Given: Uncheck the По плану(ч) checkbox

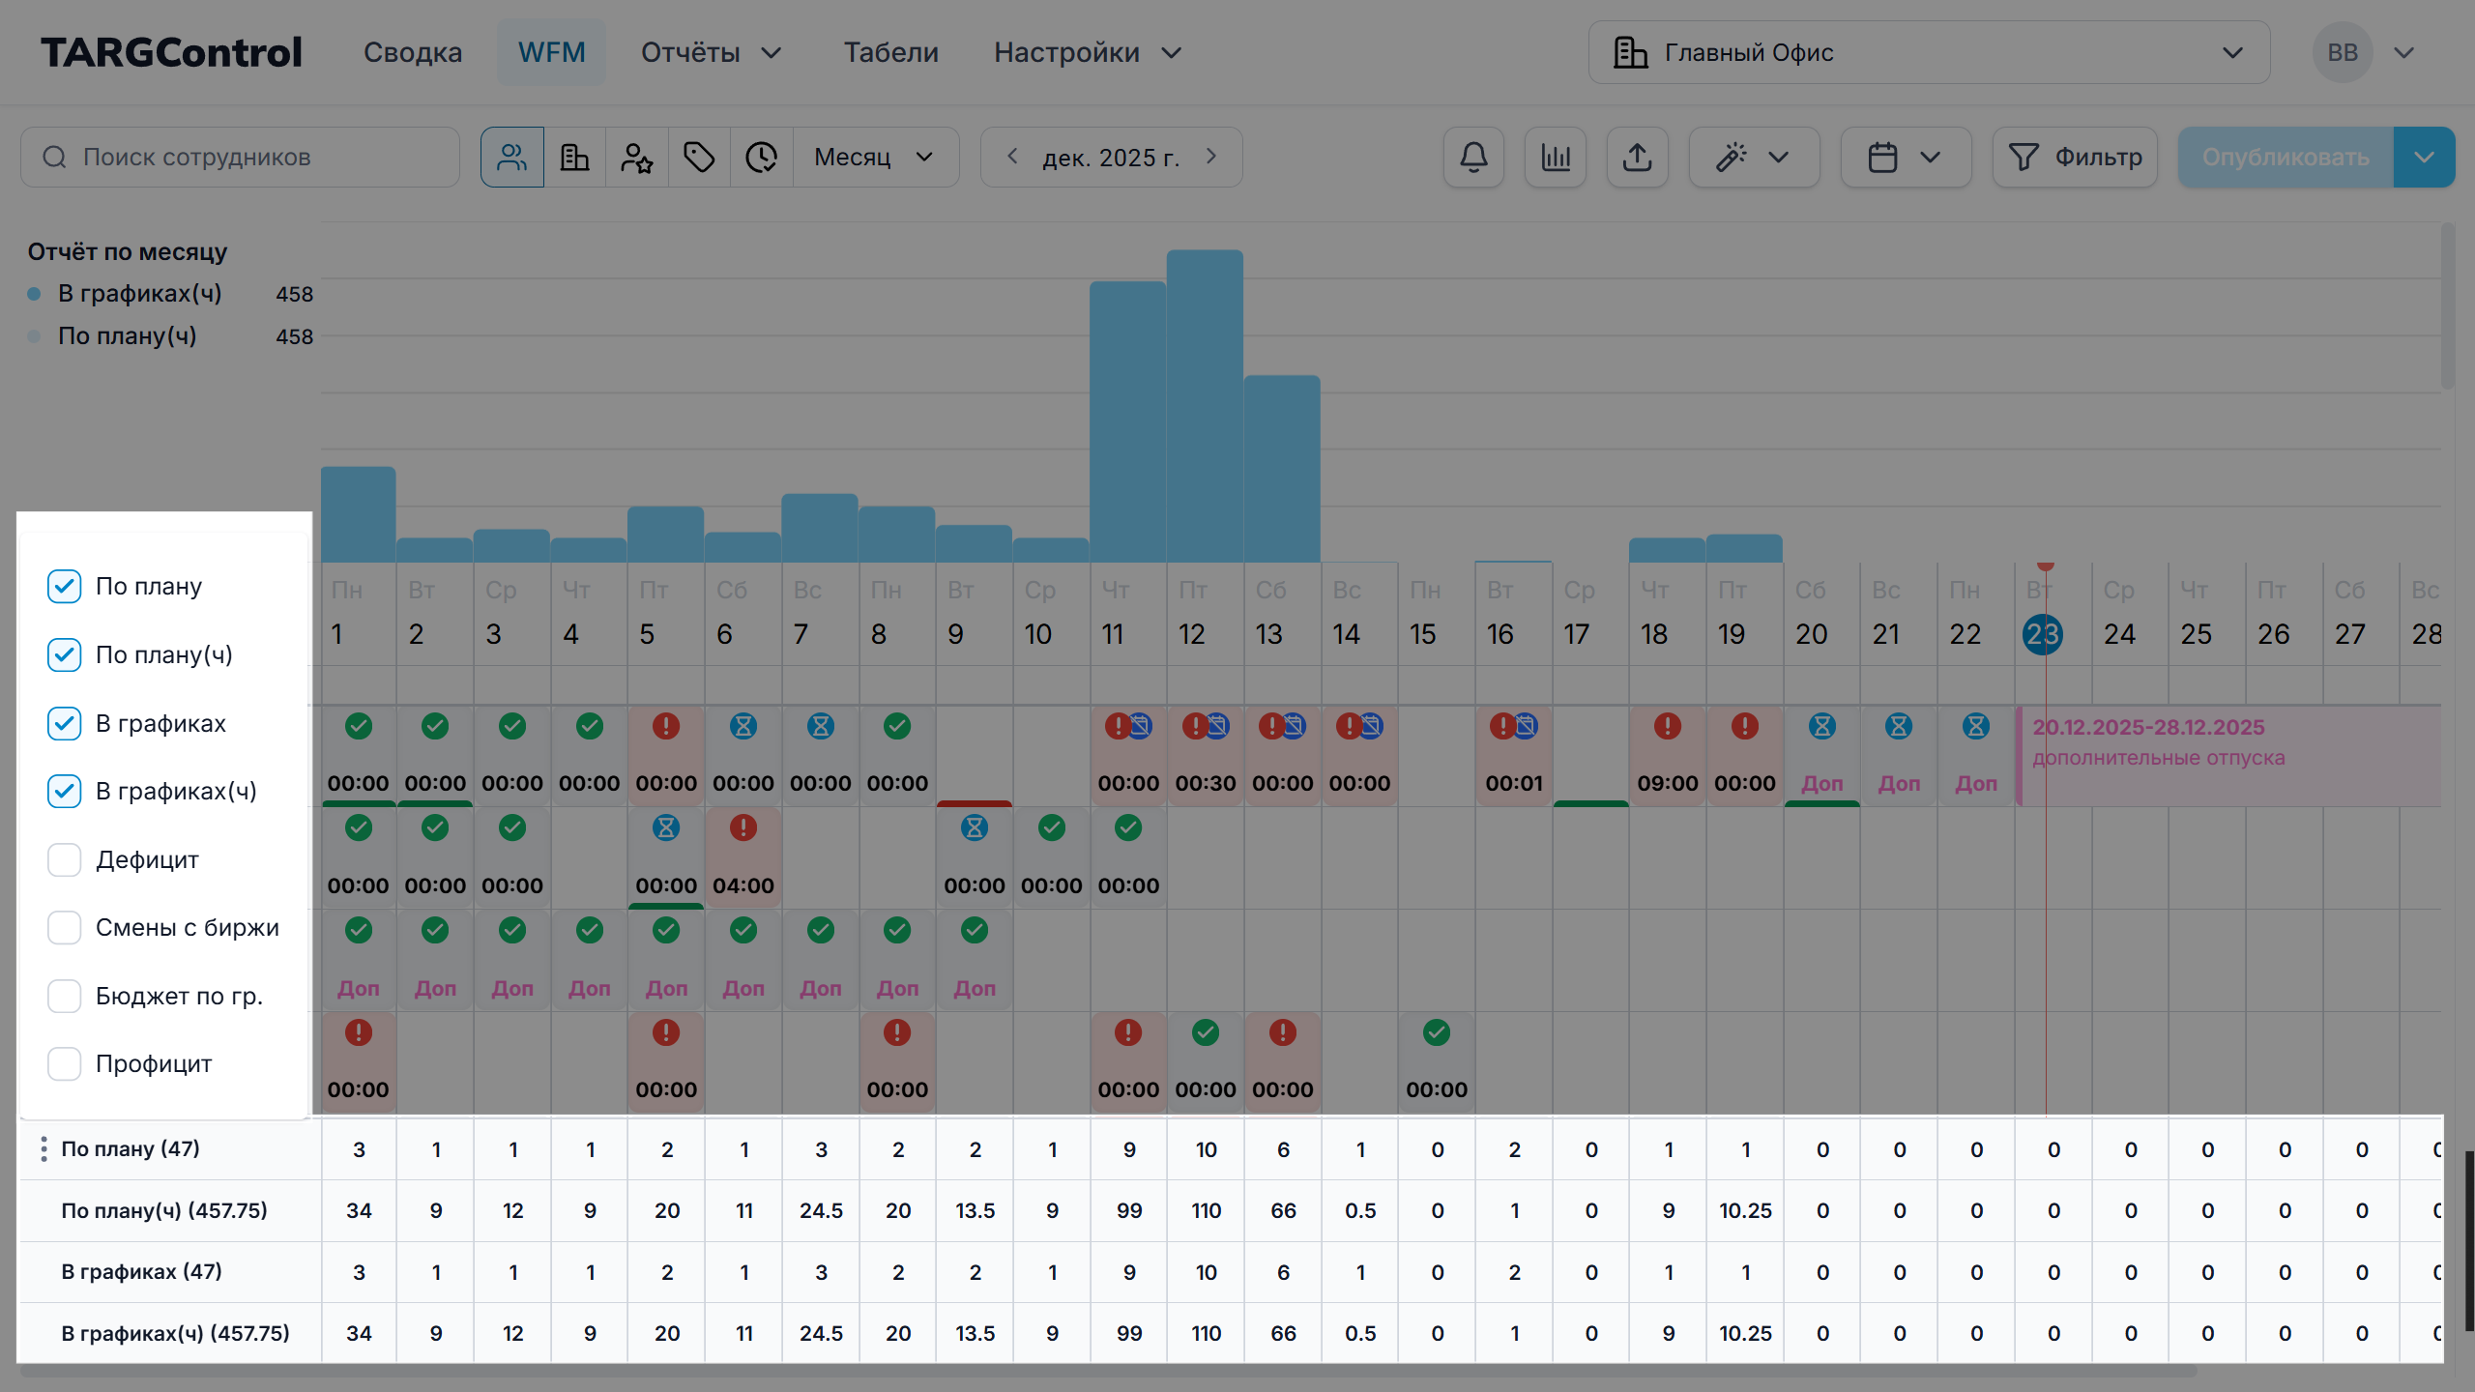Looking at the screenshot, I should 64,654.
